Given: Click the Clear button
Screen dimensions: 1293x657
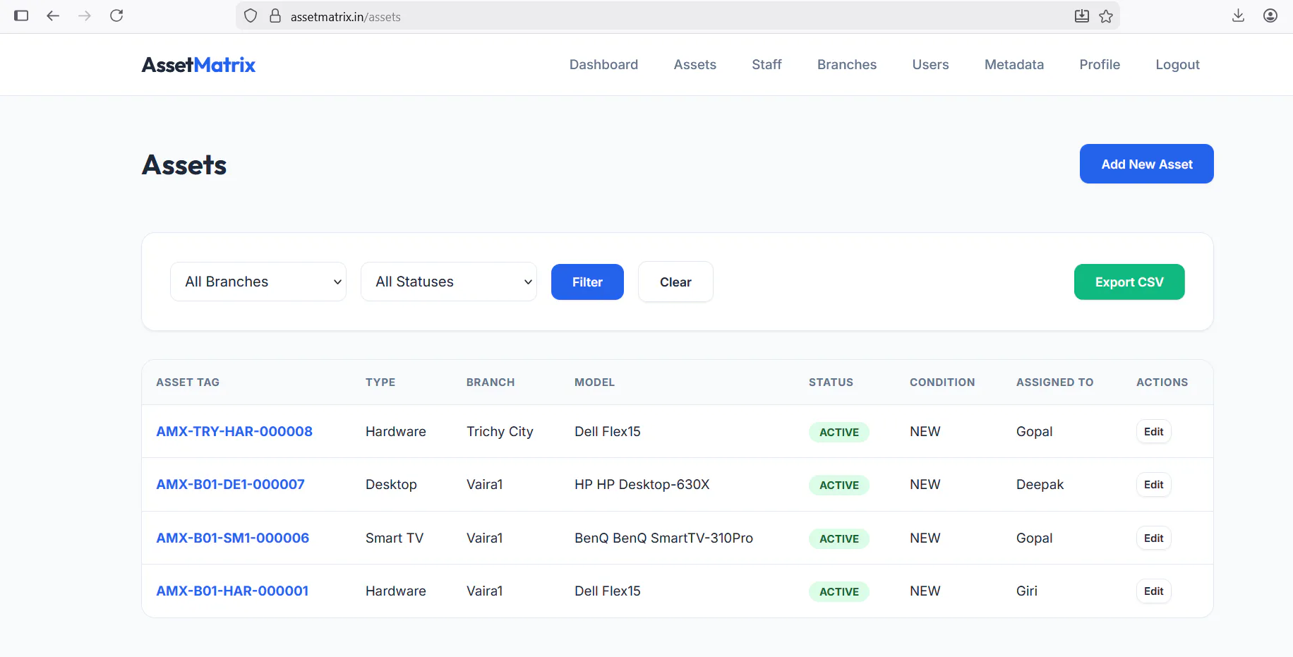Looking at the screenshot, I should [x=675, y=282].
